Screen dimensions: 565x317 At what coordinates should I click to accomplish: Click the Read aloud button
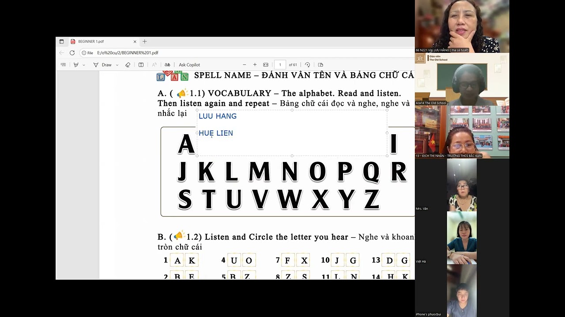coord(154,65)
